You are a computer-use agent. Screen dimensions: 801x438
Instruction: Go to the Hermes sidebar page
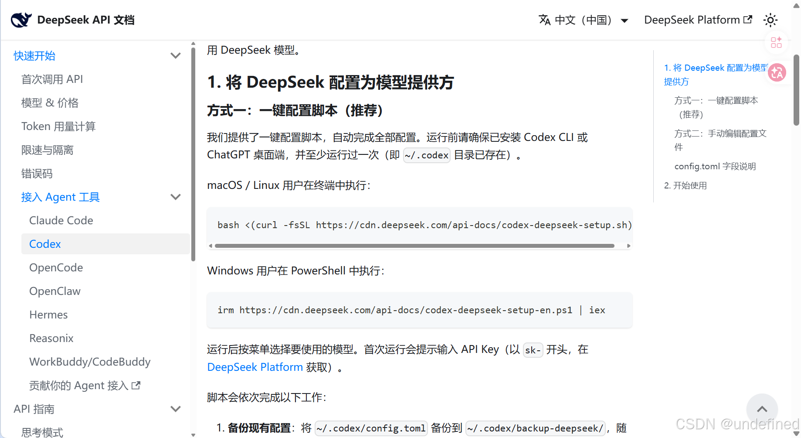pyautogui.click(x=48, y=315)
